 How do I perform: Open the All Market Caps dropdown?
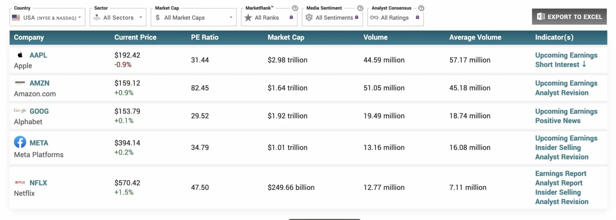click(193, 18)
